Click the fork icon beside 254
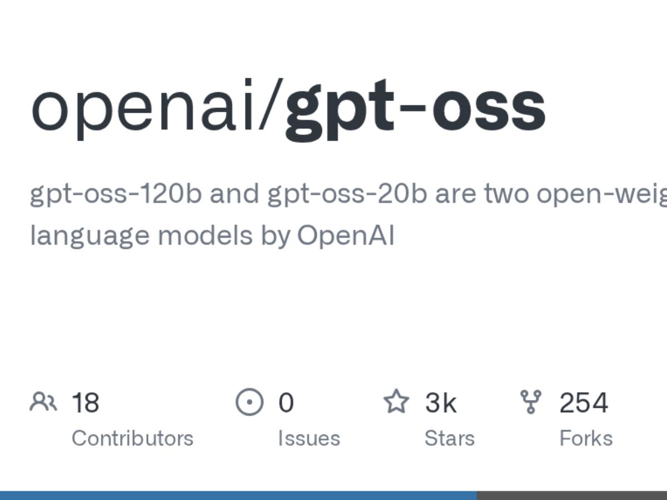 point(531,402)
